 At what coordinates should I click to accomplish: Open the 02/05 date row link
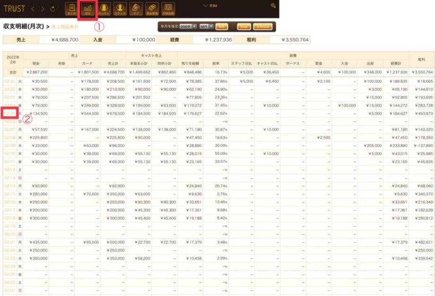pyautogui.click(x=9, y=113)
